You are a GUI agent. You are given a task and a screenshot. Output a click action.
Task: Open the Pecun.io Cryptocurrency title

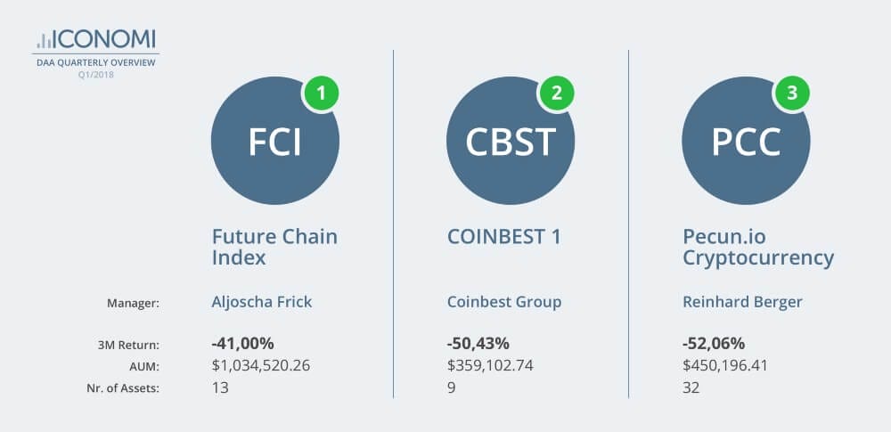coord(758,248)
